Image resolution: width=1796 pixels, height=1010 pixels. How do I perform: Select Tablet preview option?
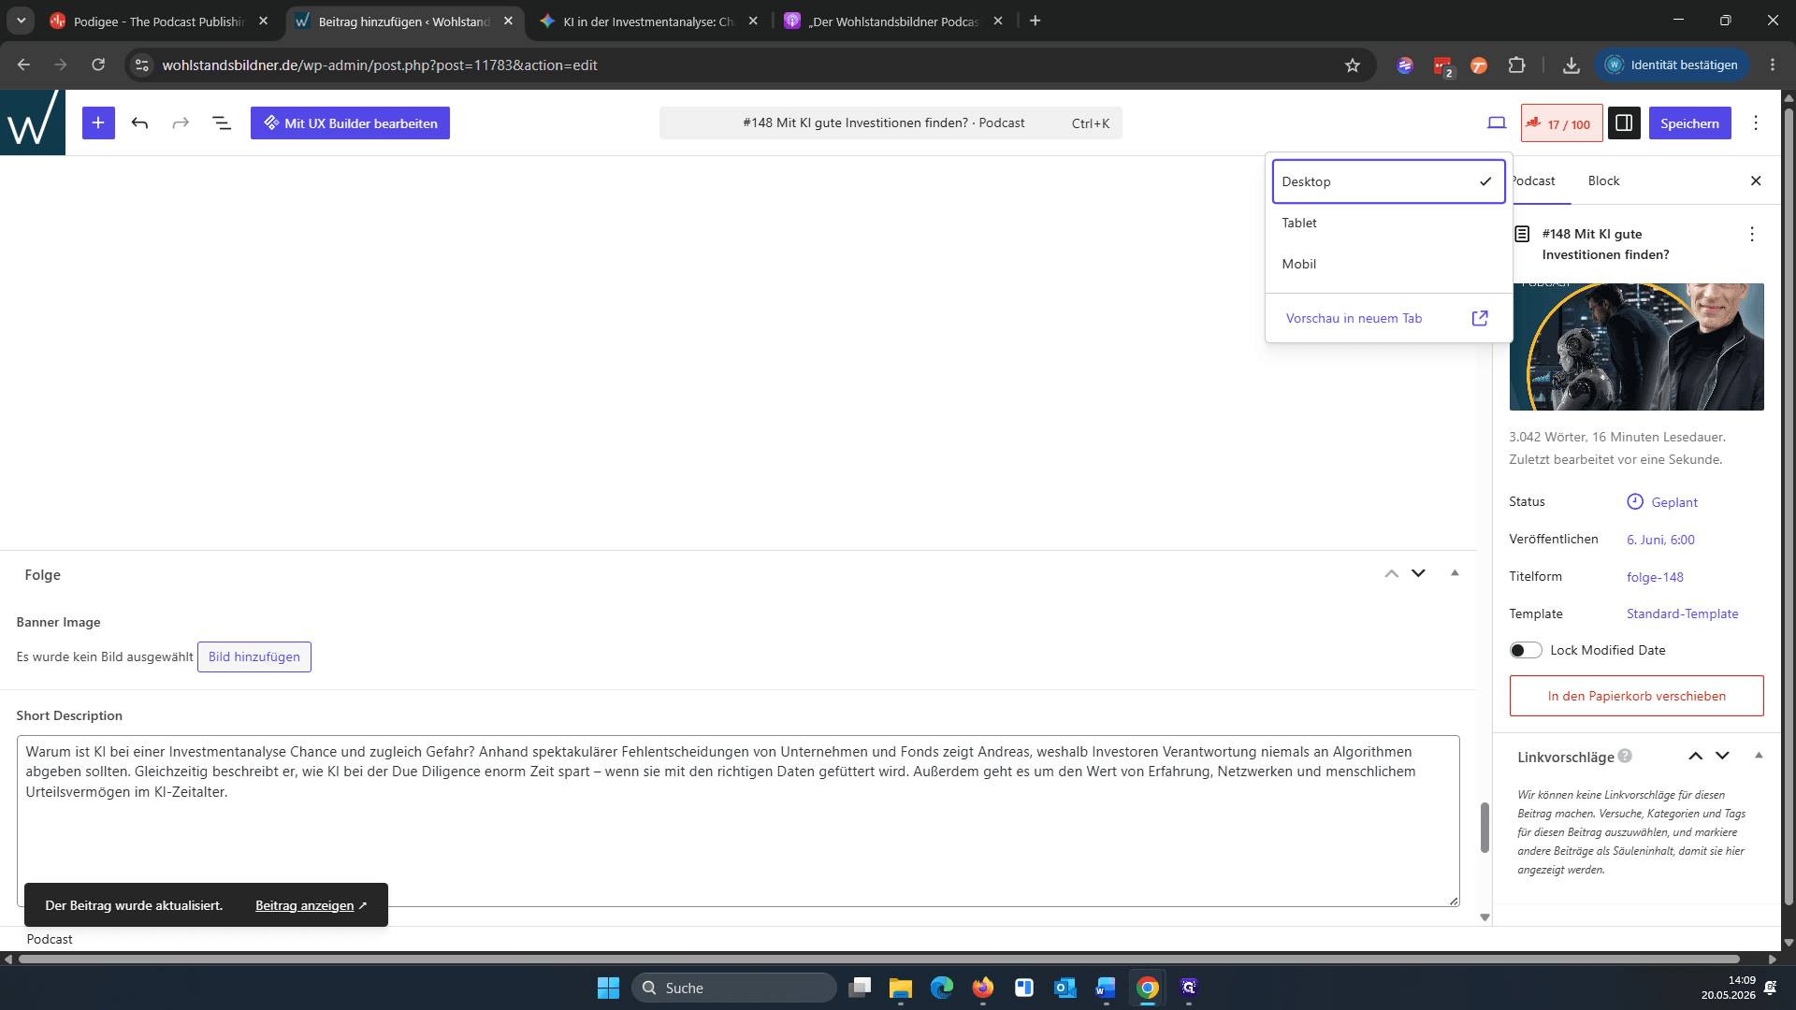[1388, 223]
